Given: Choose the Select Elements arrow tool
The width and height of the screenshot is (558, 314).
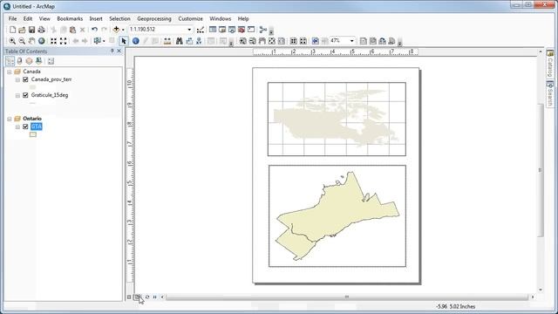Looking at the screenshot, I should coord(124,41).
